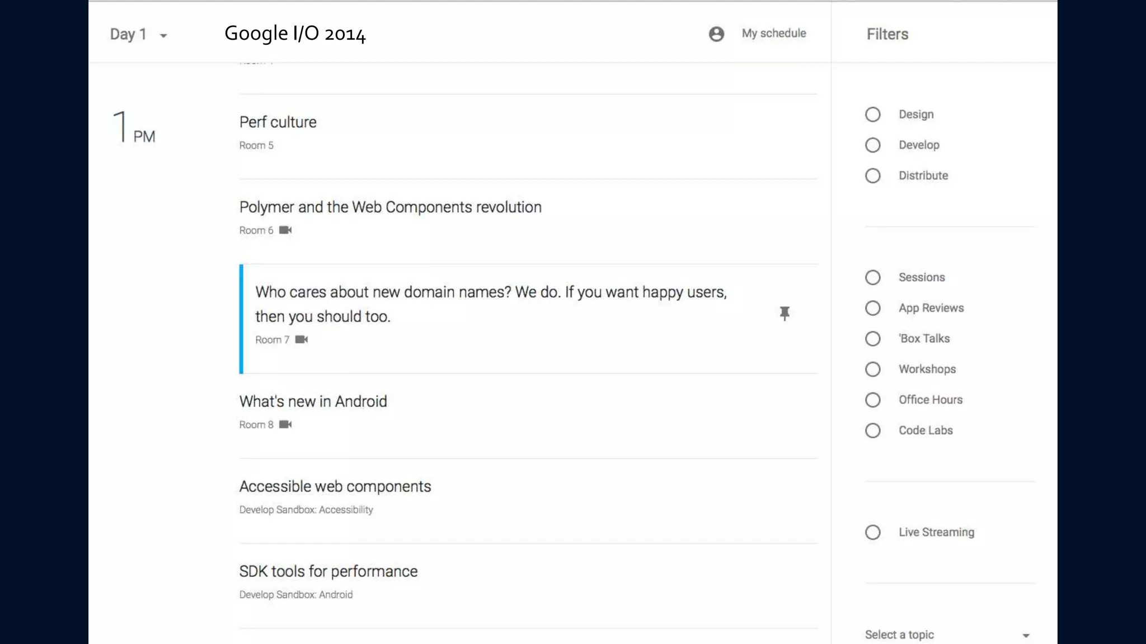Screen dimensions: 1146x644
Task: Open Polymer and the Web Components revolution session
Action: coord(390,207)
